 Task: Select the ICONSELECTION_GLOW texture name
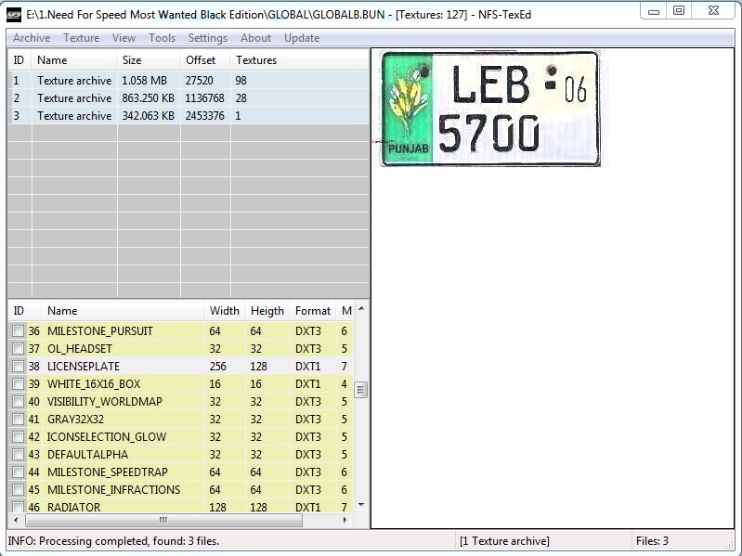[x=107, y=437]
